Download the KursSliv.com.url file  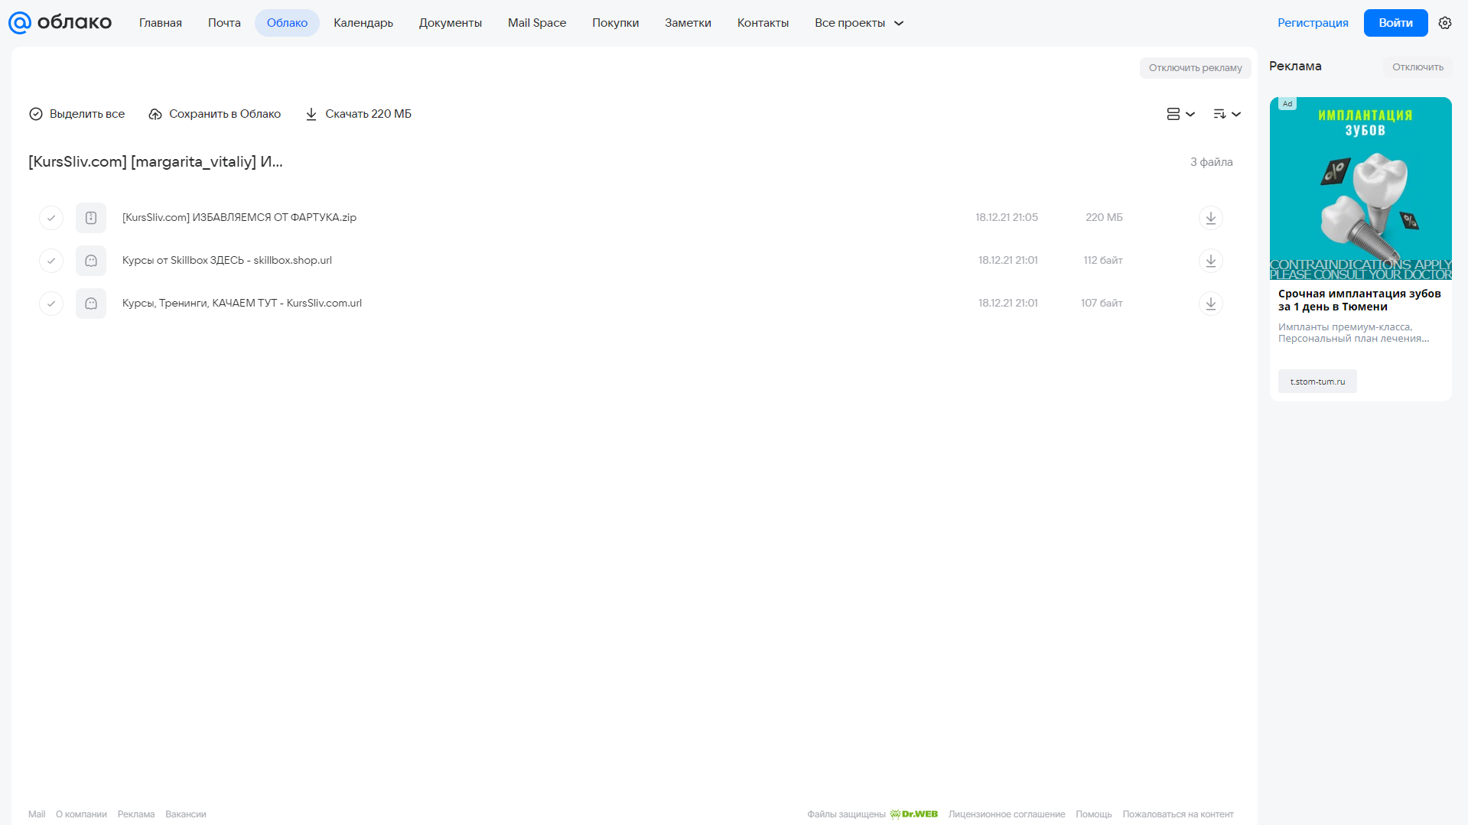pos(1210,304)
